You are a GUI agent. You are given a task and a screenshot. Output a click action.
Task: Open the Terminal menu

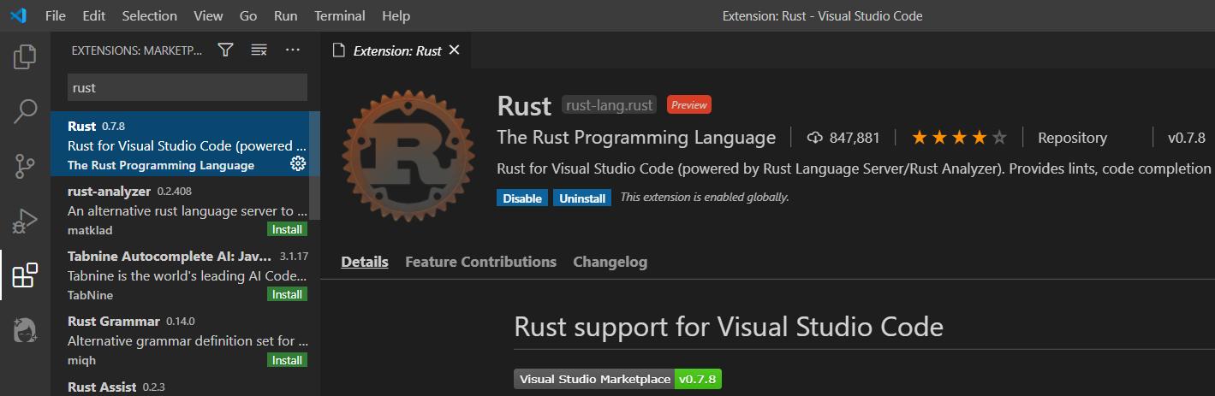tap(340, 15)
